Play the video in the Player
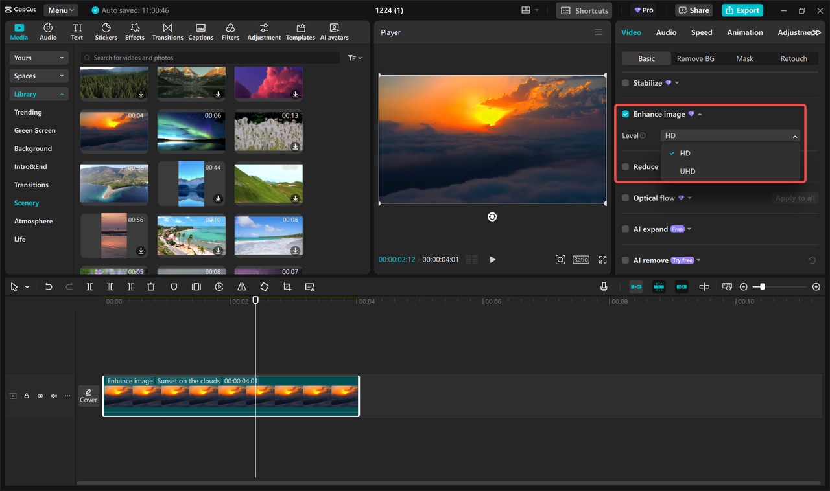This screenshot has height=491, width=830. [492, 260]
